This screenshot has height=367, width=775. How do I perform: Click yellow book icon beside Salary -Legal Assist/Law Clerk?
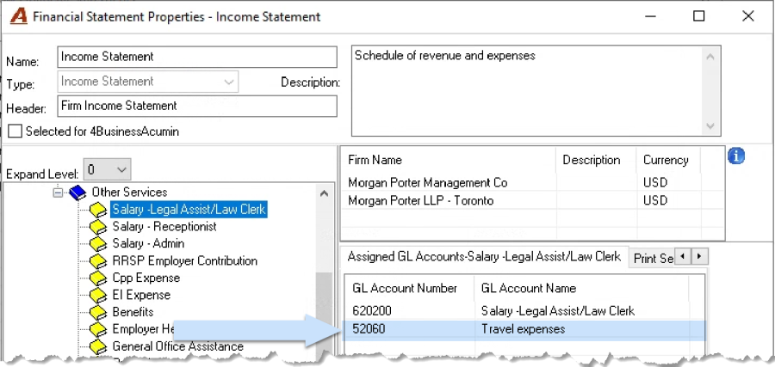pos(98,210)
